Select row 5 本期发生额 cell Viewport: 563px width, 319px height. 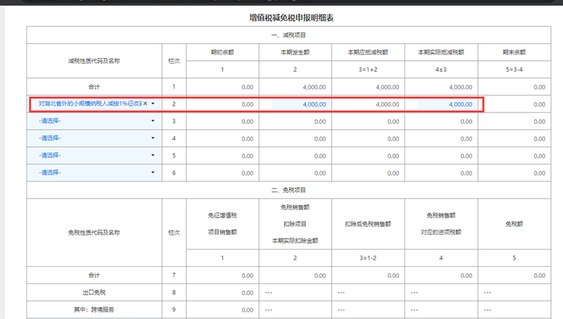pyautogui.click(x=295, y=156)
